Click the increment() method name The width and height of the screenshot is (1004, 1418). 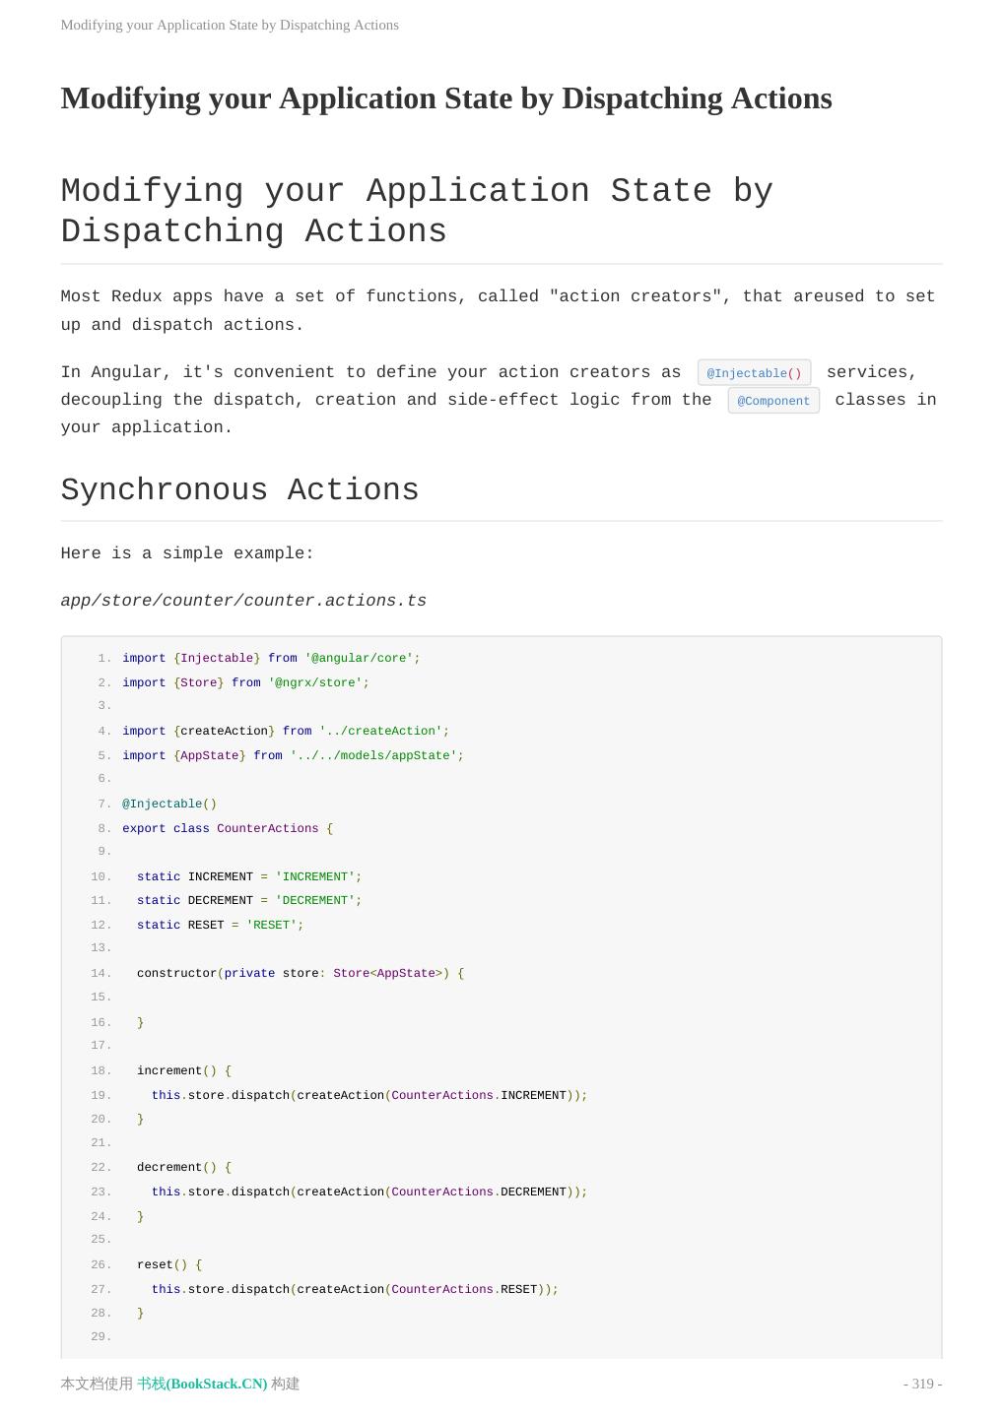pos(168,1070)
